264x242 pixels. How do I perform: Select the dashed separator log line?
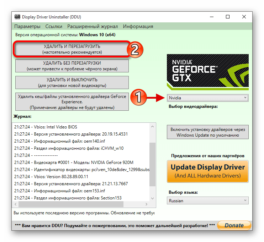click(36, 155)
